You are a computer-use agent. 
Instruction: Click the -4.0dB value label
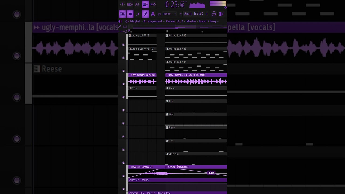tap(211, 173)
